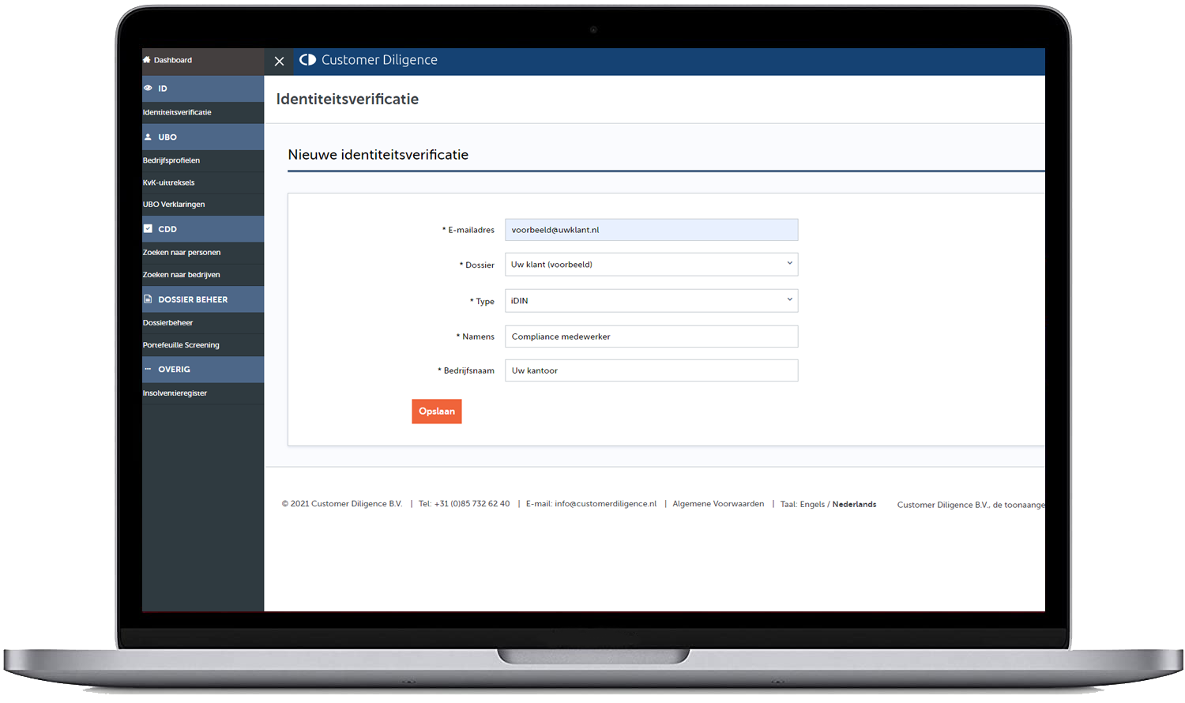Expand the Type dropdown showing iDIN
Viewport: 1185px width, 703px height.
tap(651, 301)
